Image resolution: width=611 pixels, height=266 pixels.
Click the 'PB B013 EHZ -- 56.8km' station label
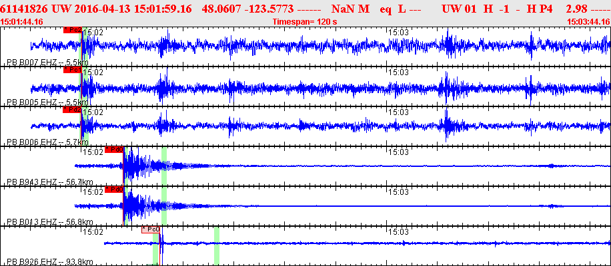click(x=50, y=222)
